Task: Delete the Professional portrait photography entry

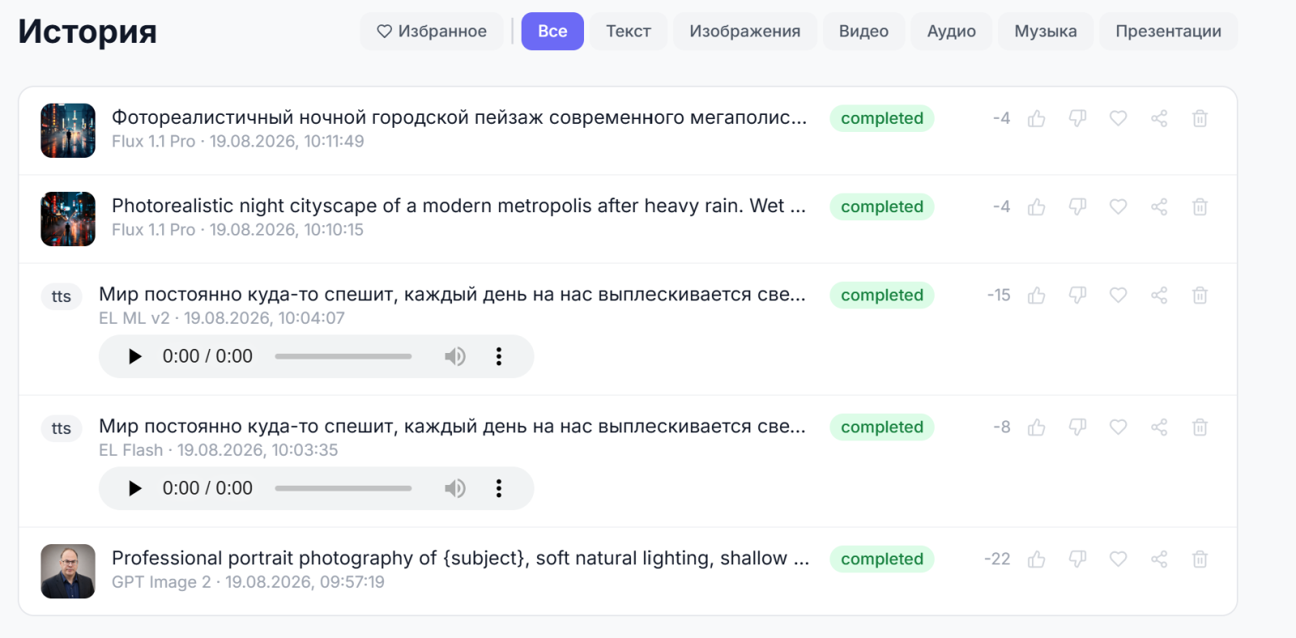Action: pyautogui.click(x=1200, y=559)
